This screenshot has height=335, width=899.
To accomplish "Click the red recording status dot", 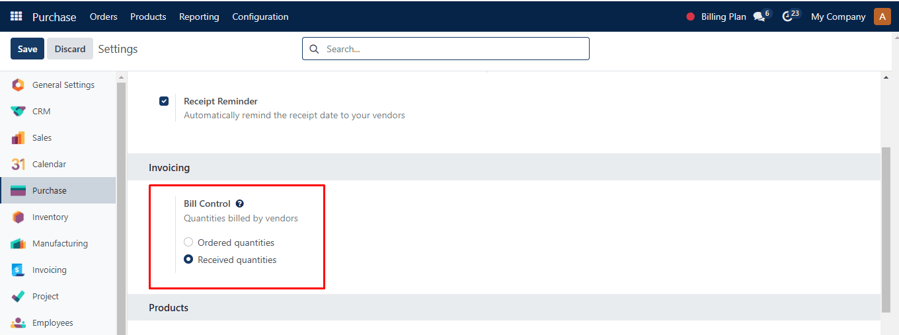I will point(691,17).
